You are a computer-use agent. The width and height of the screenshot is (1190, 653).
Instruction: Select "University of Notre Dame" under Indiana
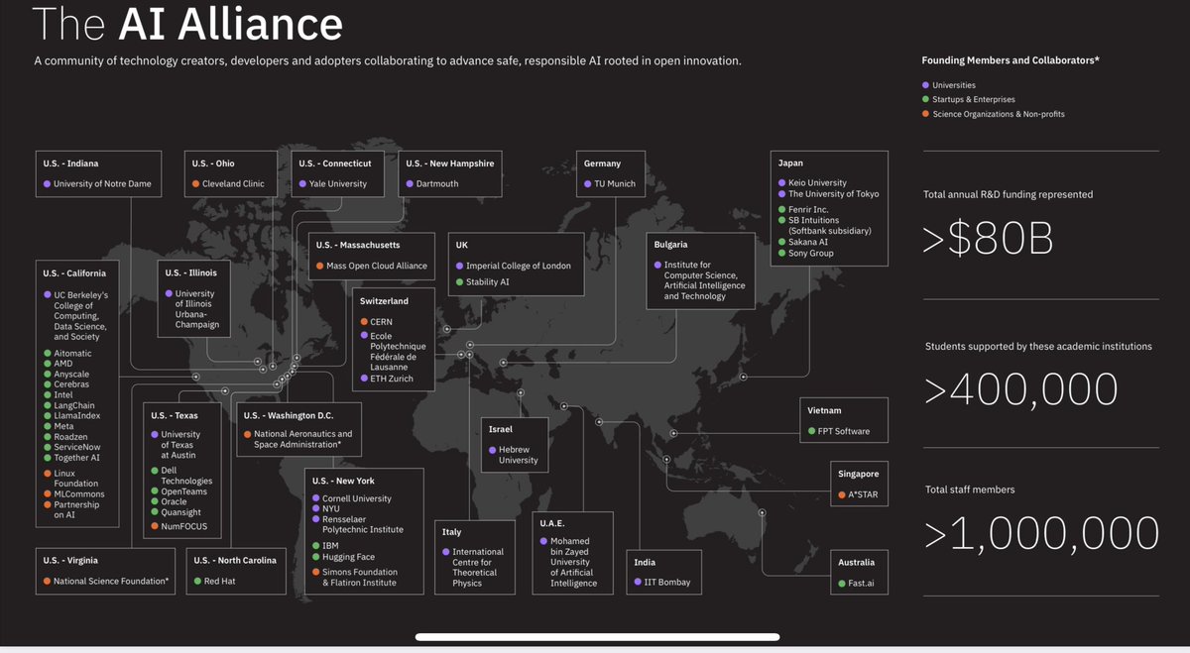pos(103,184)
